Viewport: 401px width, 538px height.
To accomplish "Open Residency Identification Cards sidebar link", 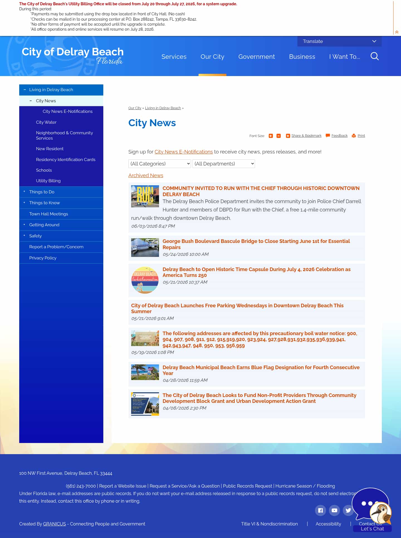I will (65, 160).
